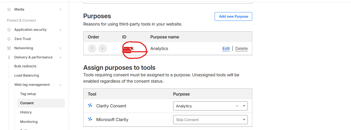The image size is (351, 130).
Task: Open Skip Consent dropdown for Microsoft Clarity
Action: point(210,119)
